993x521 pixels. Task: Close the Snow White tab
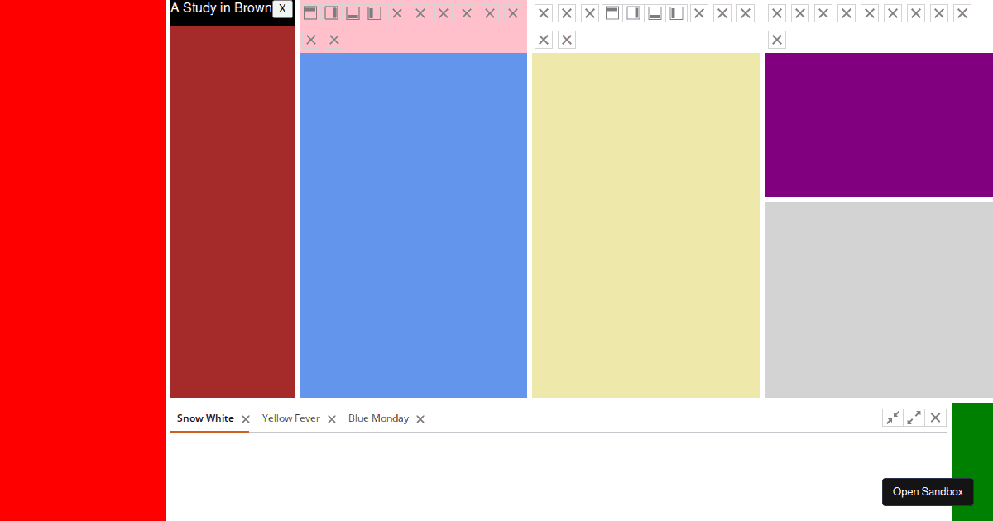click(x=245, y=419)
